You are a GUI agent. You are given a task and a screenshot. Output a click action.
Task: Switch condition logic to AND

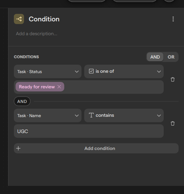coord(155,57)
